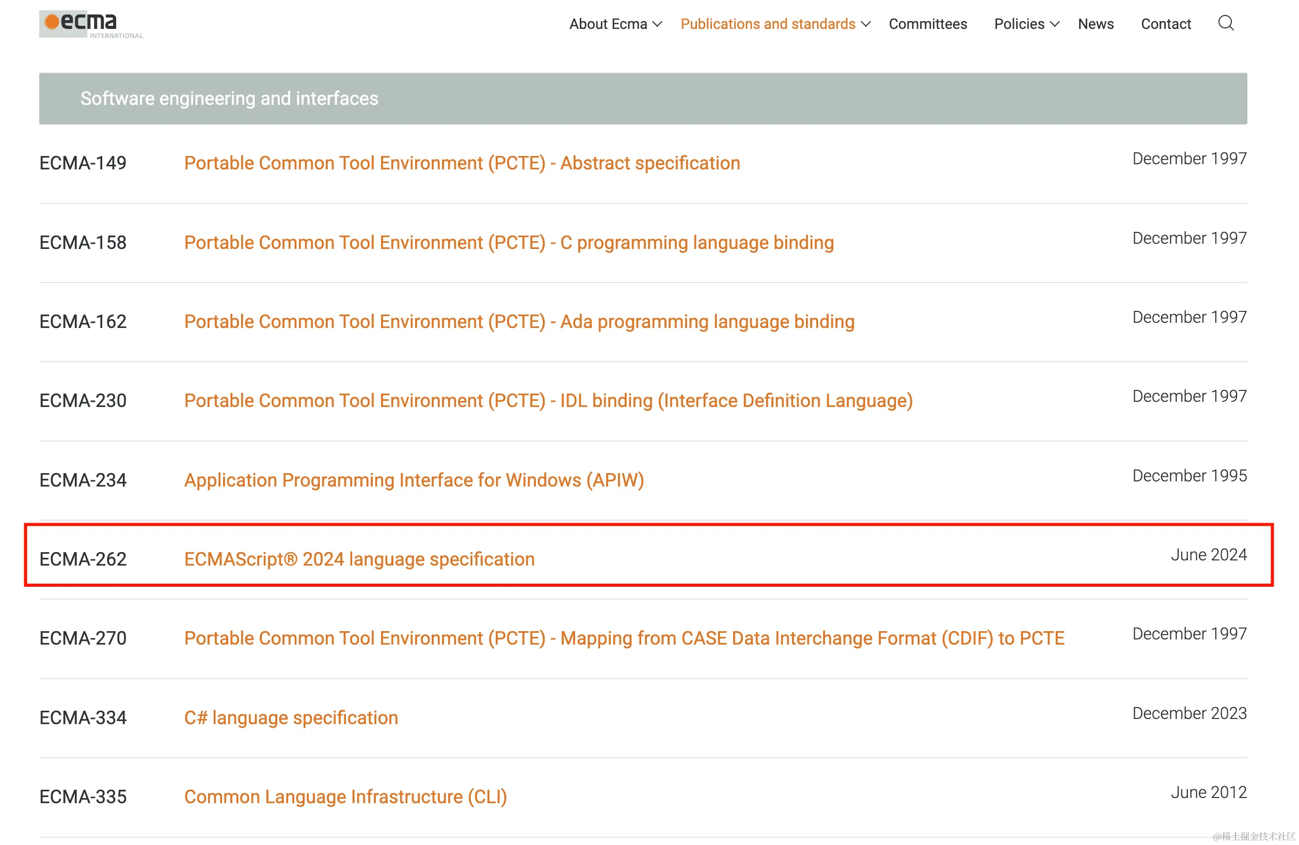Screen dimensions: 1299x845
Task: Select the ECMA-270 standard number
Action: [x=83, y=638]
